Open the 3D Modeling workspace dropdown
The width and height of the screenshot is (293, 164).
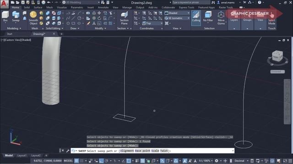click(81, 2)
